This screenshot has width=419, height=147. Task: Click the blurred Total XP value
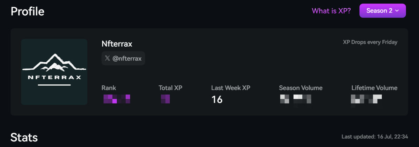(x=165, y=99)
